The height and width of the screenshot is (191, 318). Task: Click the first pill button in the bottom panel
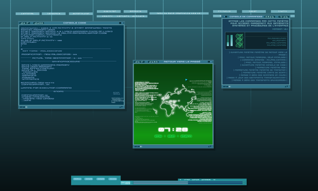click(77, 179)
